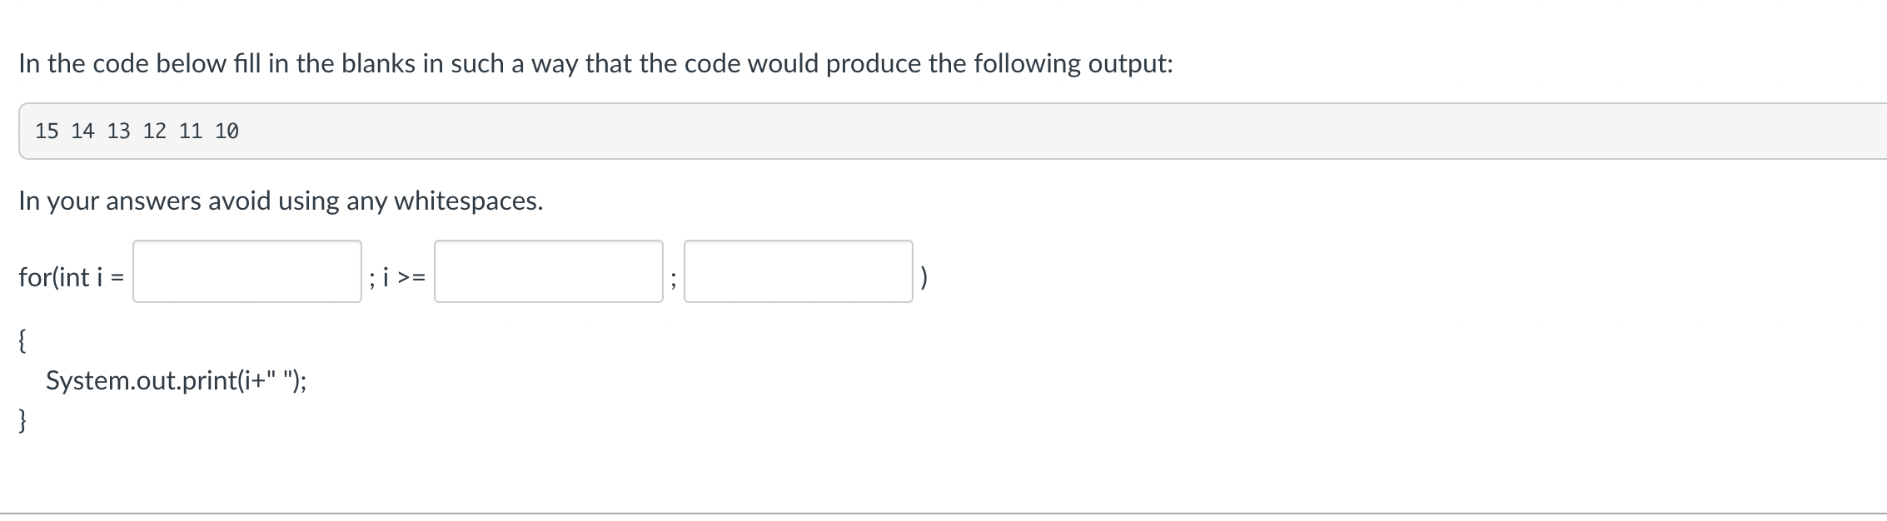Click the semicolon between condition and update blanks
1887x521 pixels.
(671, 277)
